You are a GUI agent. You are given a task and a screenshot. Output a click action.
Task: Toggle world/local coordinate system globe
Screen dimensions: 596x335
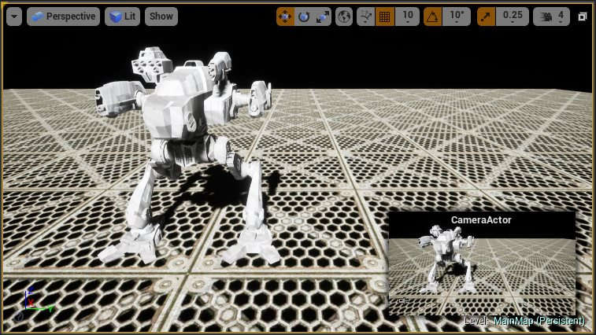point(344,17)
